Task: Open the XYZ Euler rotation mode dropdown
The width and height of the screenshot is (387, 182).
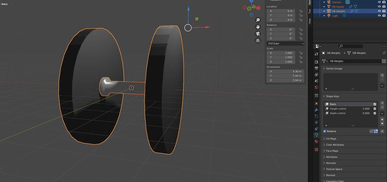Action: pyautogui.click(x=285, y=43)
